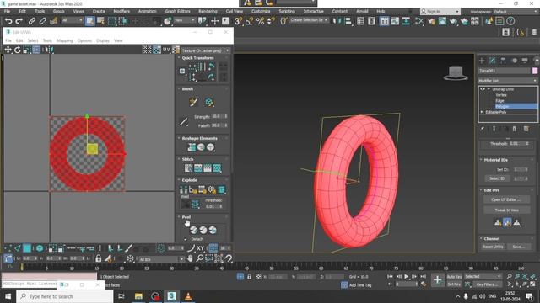
Task: Open the Modifier List dropdown
Action: (508, 81)
